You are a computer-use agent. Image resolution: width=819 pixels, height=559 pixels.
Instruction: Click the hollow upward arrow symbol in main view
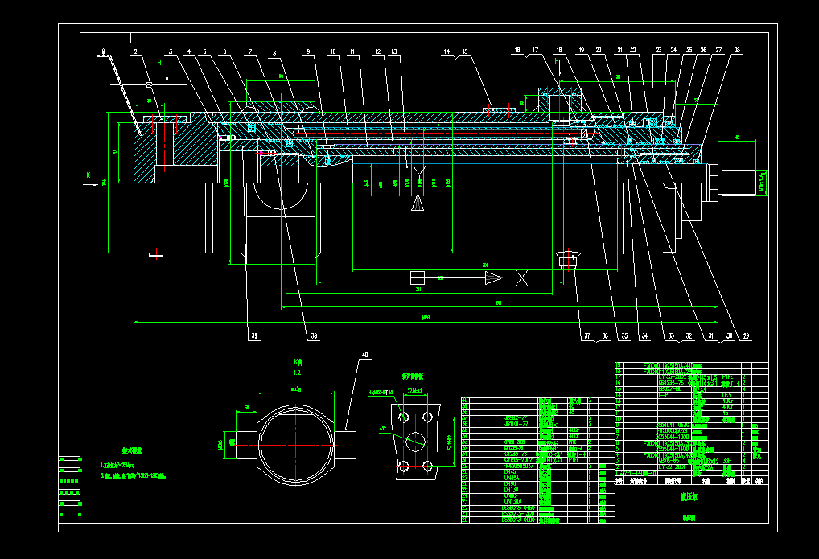pos(418,203)
